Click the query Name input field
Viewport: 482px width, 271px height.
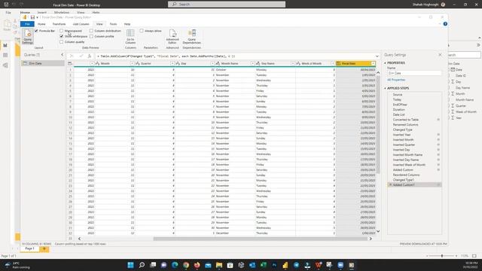point(414,73)
